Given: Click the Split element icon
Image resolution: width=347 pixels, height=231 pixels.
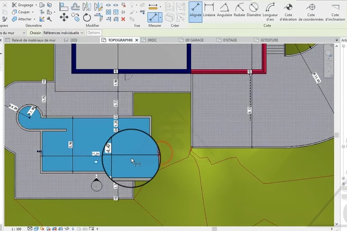Looking at the screenshot, I should [108, 5].
